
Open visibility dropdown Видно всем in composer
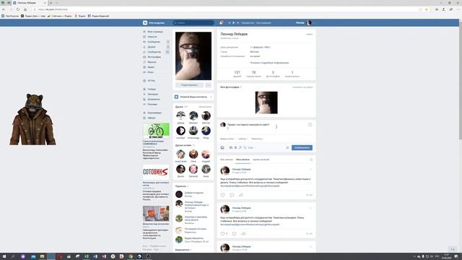point(227,139)
